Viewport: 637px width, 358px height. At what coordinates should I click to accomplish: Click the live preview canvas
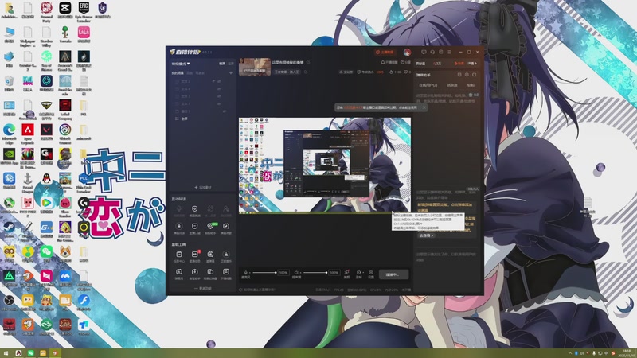325,165
